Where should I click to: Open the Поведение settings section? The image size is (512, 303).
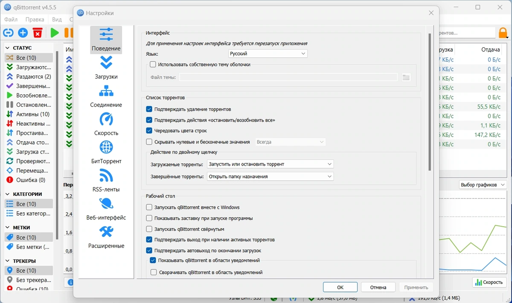point(106,40)
